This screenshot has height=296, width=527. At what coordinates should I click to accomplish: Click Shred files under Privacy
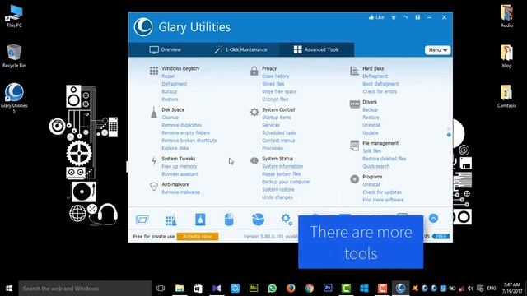[273, 84]
